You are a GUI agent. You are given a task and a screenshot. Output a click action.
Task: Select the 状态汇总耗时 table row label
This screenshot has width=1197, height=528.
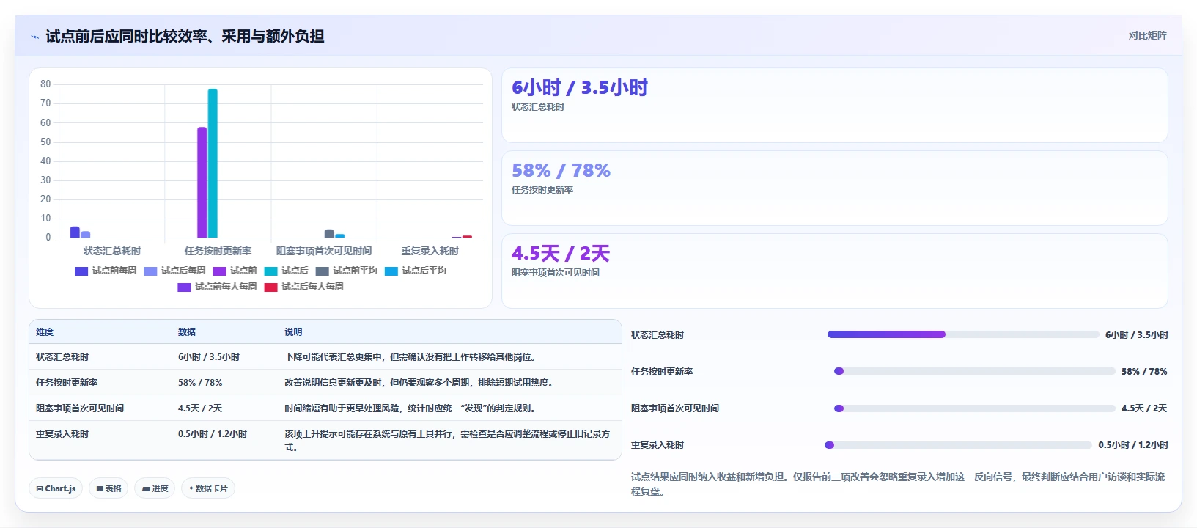[62, 357]
